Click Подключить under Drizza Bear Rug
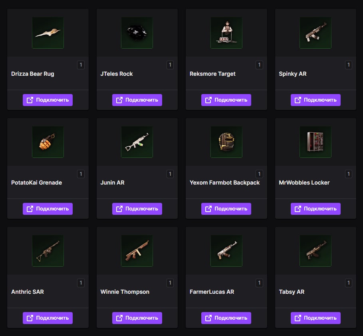Image resolution: width=363 pixels, height=336 pixels. (x=48, y=100)
